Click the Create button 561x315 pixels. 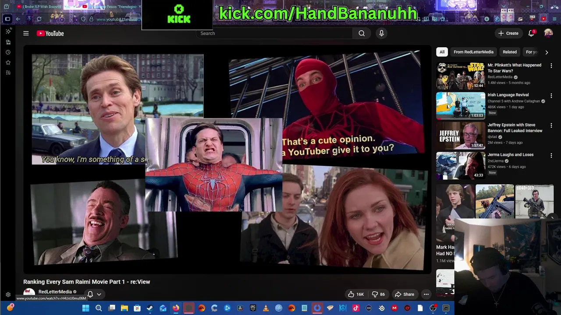508,33
